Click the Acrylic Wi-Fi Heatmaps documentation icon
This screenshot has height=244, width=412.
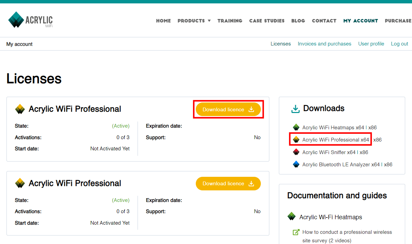[291, 217]
